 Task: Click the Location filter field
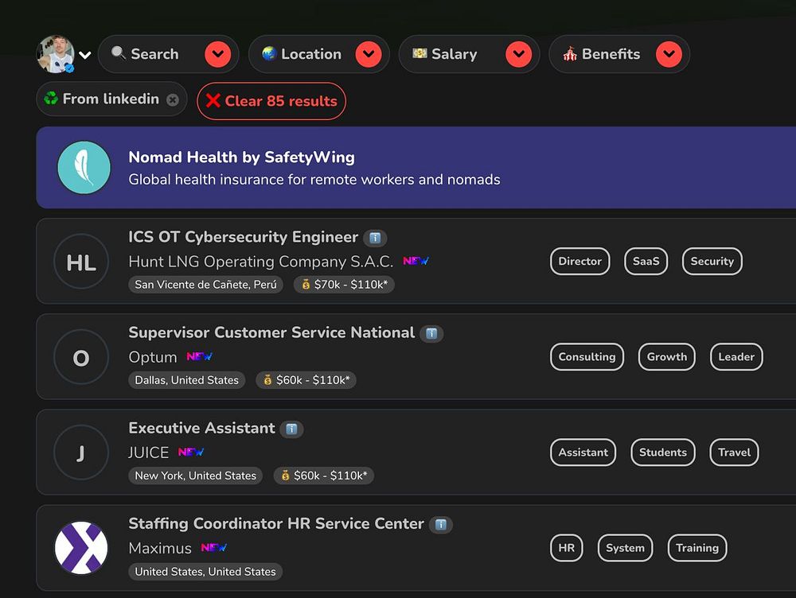(x=319, y=54)
